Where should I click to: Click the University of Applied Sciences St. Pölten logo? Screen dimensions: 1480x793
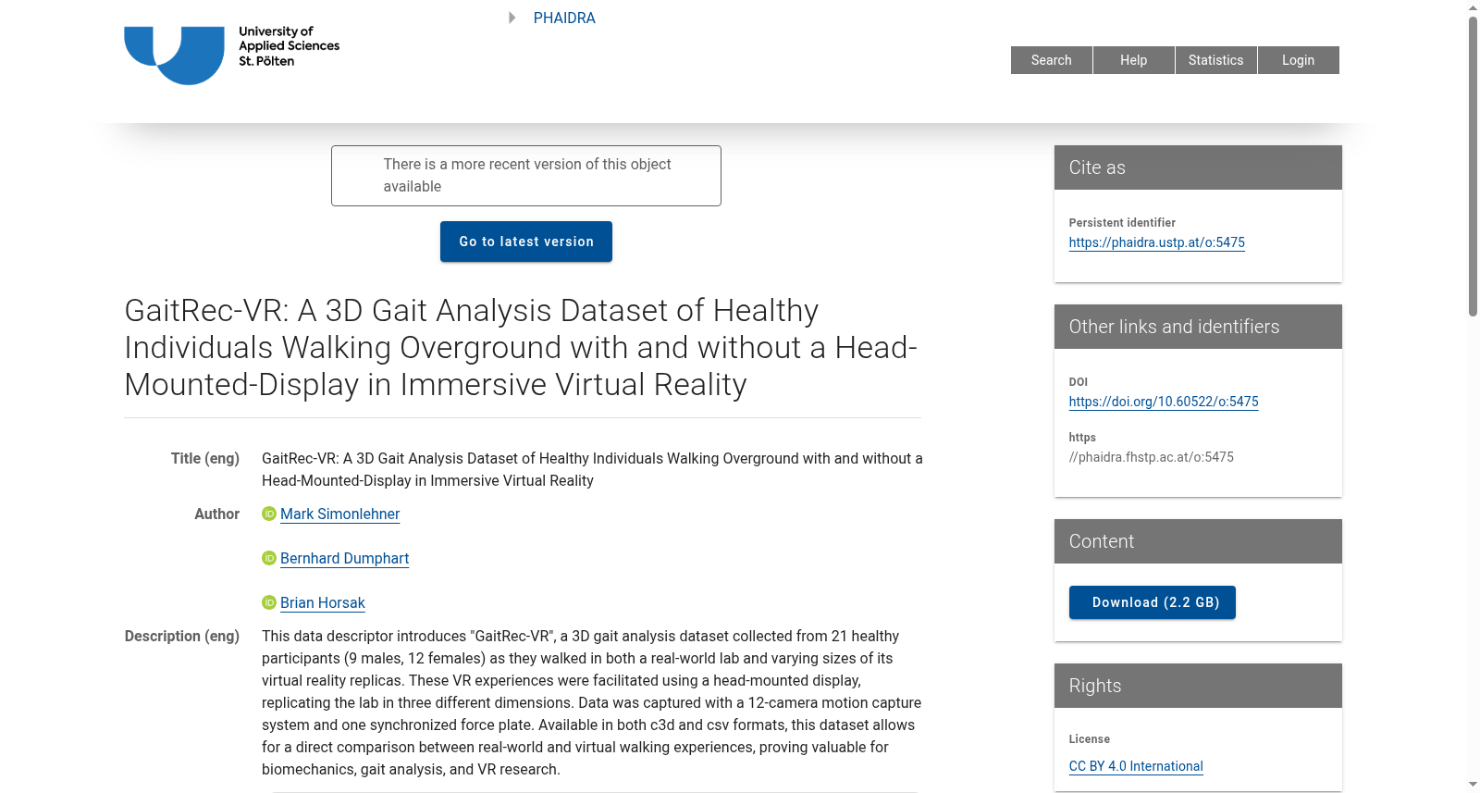pos(232,56)
